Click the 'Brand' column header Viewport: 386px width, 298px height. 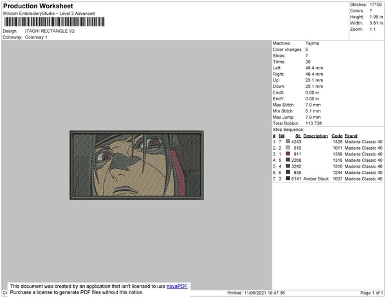351,136
